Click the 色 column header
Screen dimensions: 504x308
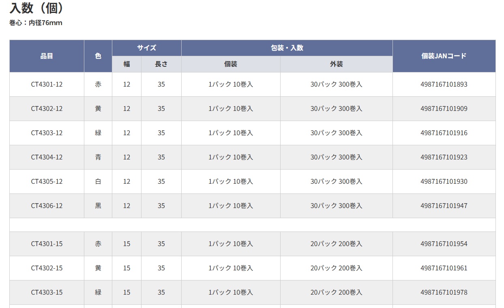pyautogui.click(x=98, y=56)
